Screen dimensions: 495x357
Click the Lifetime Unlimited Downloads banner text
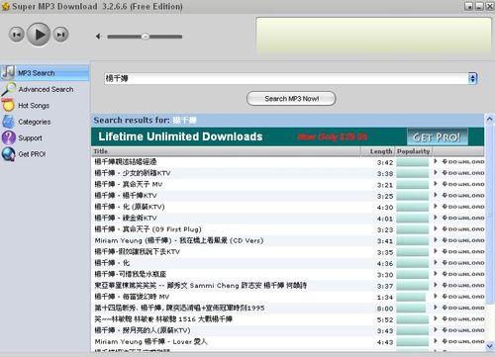tap(180, 136)
